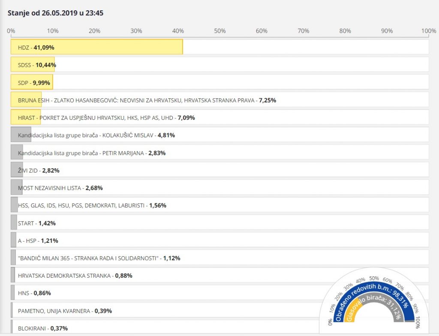Click the Živi Zid 2,82% row

pyautogui.click(x=220, y=170)
